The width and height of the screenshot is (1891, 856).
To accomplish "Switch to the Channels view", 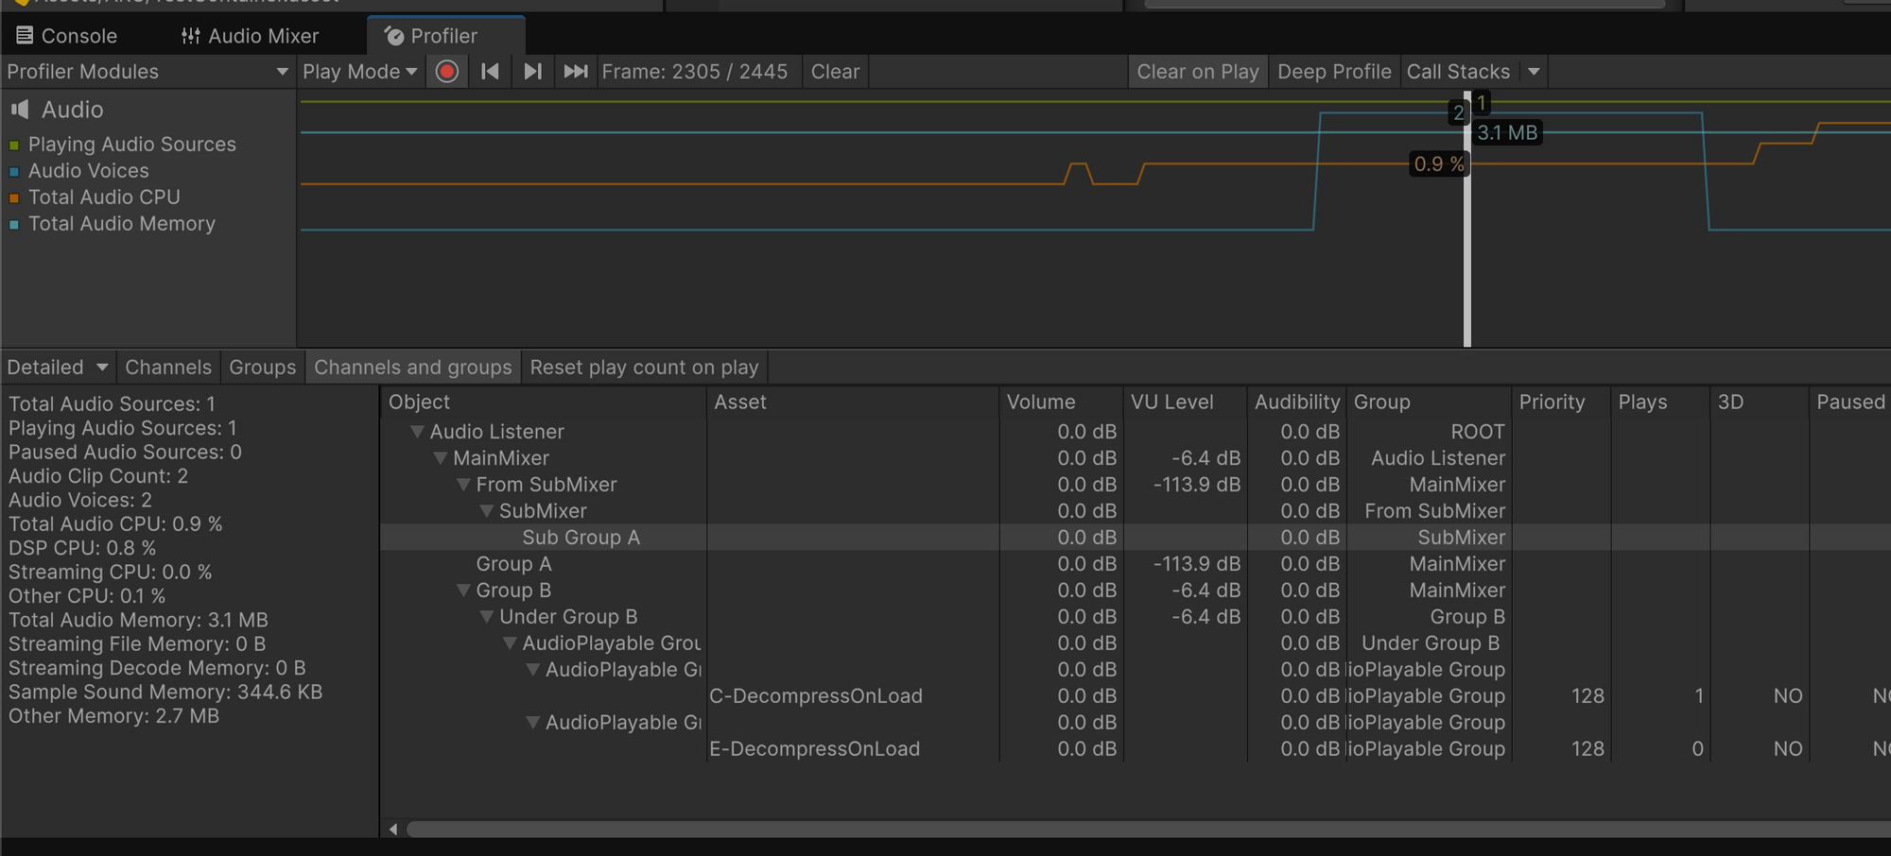I will pyautogui.click(x=168, y=368).
